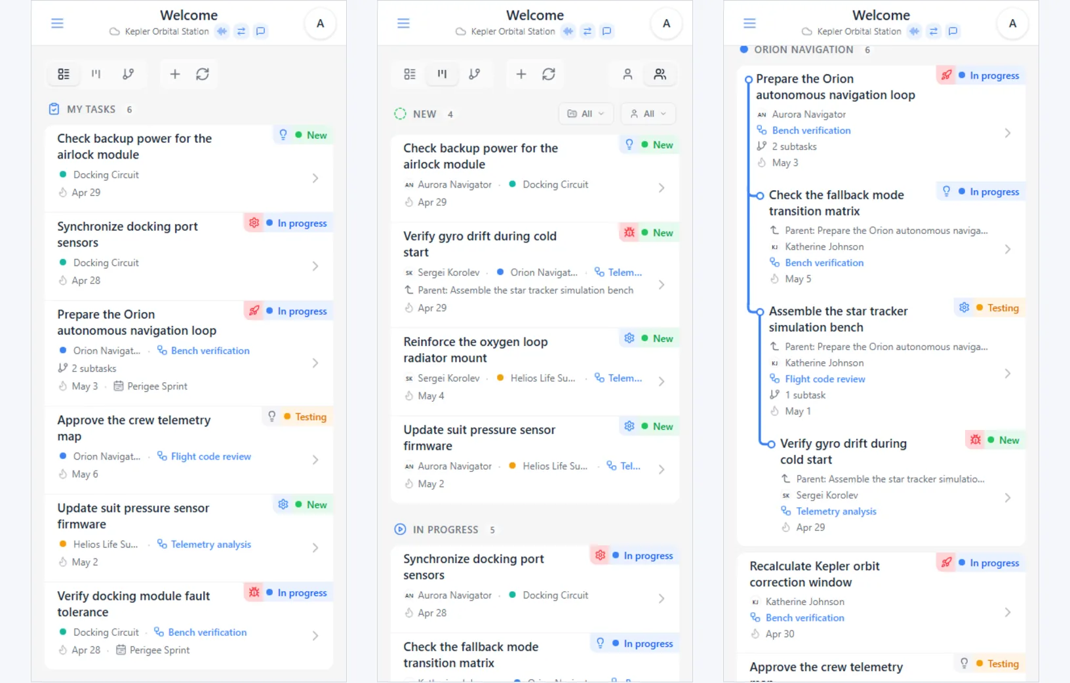Click plus icon in the NEW board screen toolbar

(x=521, y=74)
